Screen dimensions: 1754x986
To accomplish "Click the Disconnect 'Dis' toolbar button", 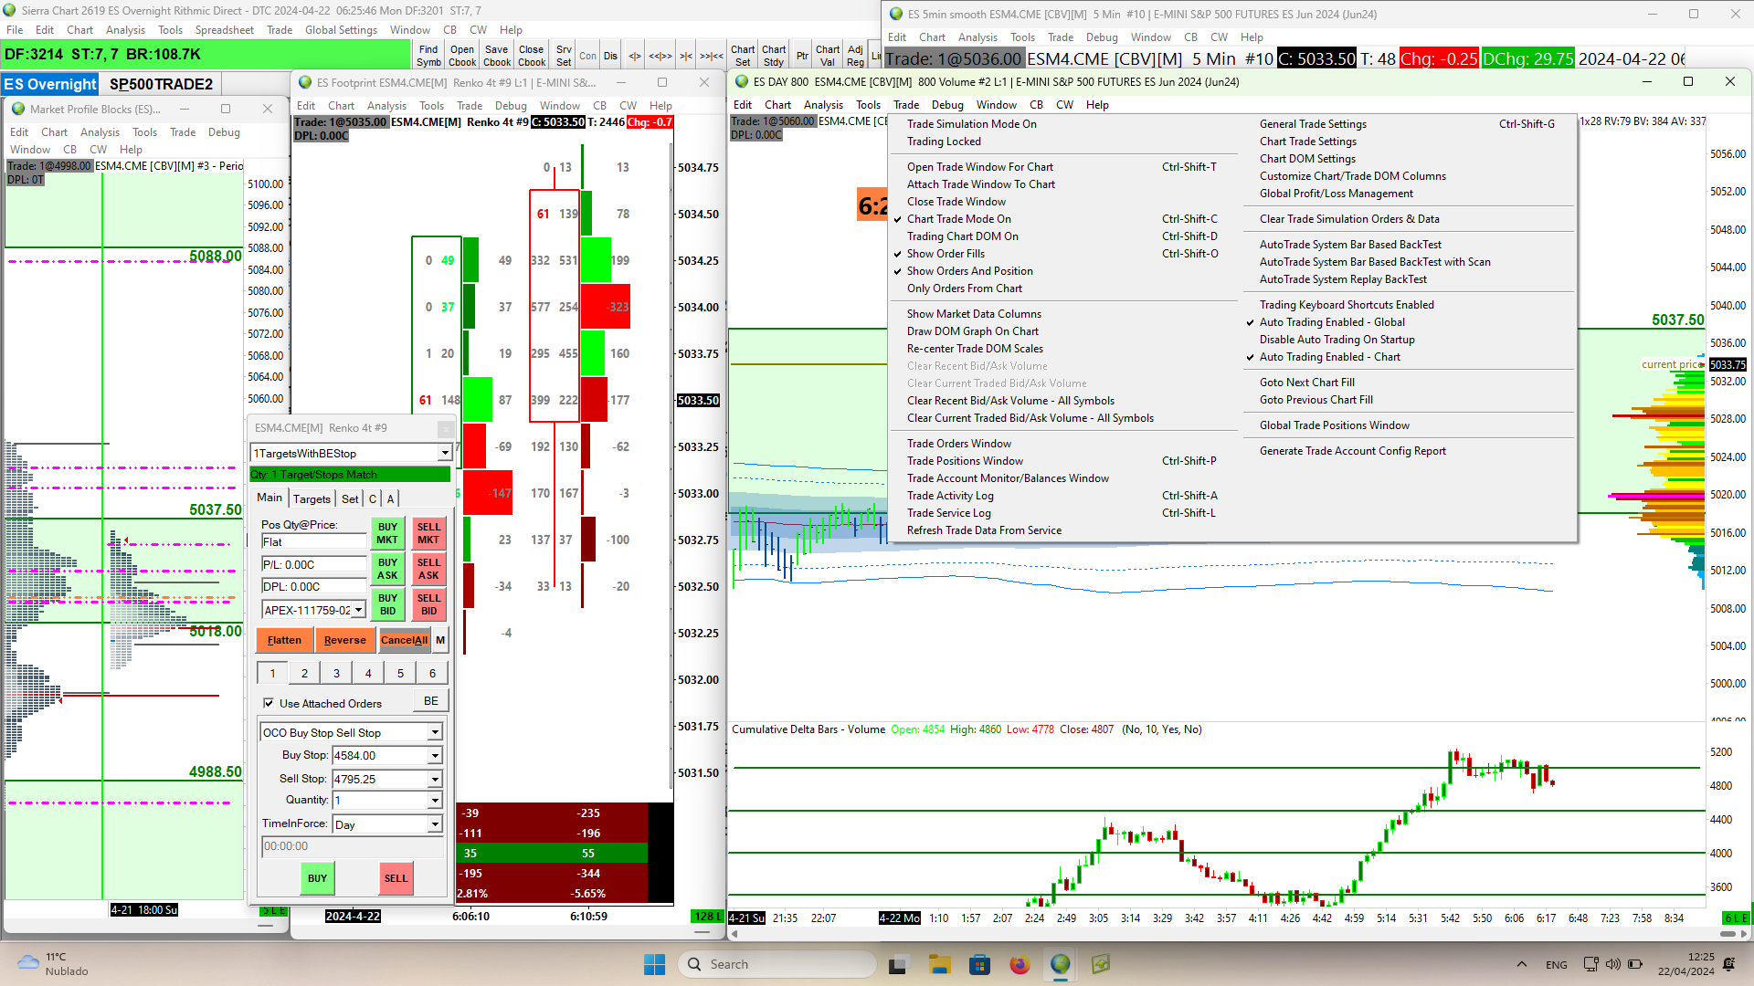I will click(610, 56).
